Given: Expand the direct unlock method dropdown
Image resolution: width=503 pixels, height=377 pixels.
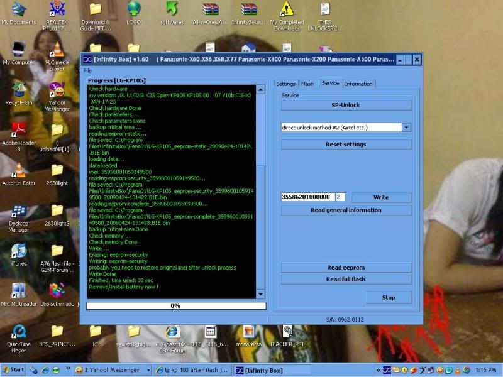Looking at the screenshot, I should click(406, 128).
